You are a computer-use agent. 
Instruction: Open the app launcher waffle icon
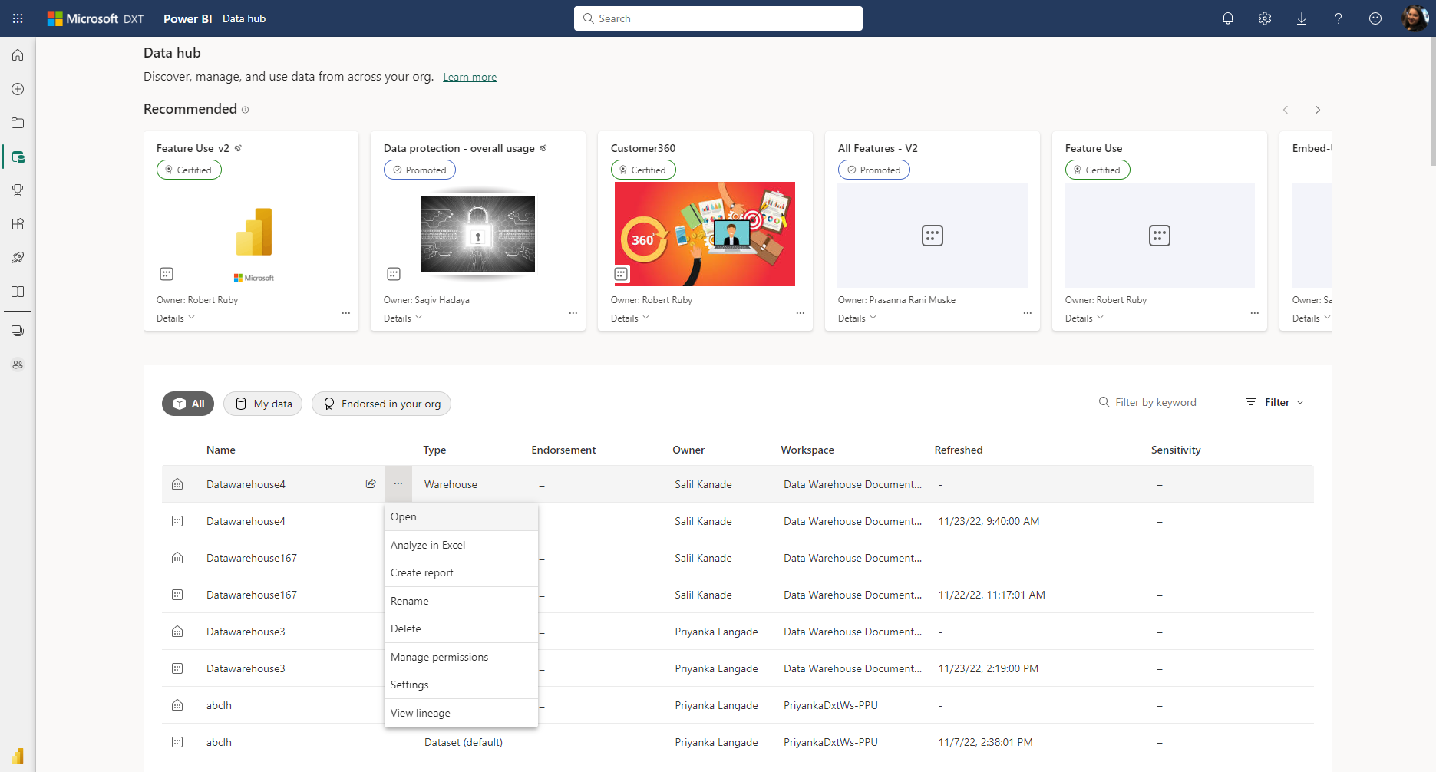coord(18,18)
